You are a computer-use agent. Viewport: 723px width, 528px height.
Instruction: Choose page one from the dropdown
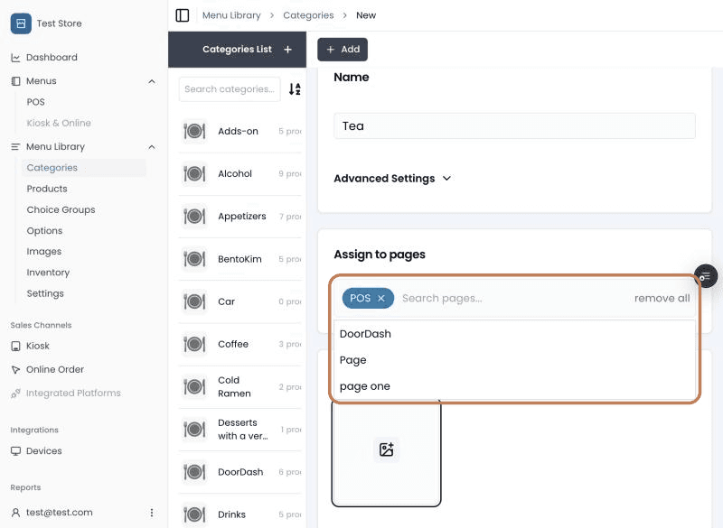coord(514,386)
